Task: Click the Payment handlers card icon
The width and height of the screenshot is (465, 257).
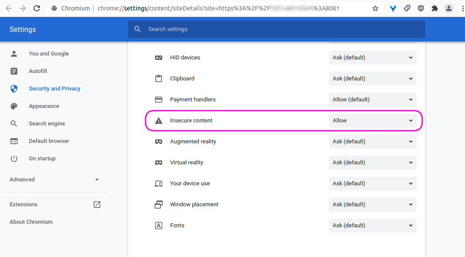Action: click(159, 99)
